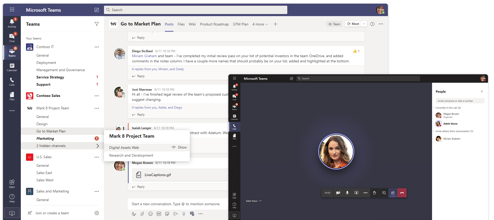Open the 4 more tabs dropdown
Viewport: 494px width, 220px height.
coord(260,24)
